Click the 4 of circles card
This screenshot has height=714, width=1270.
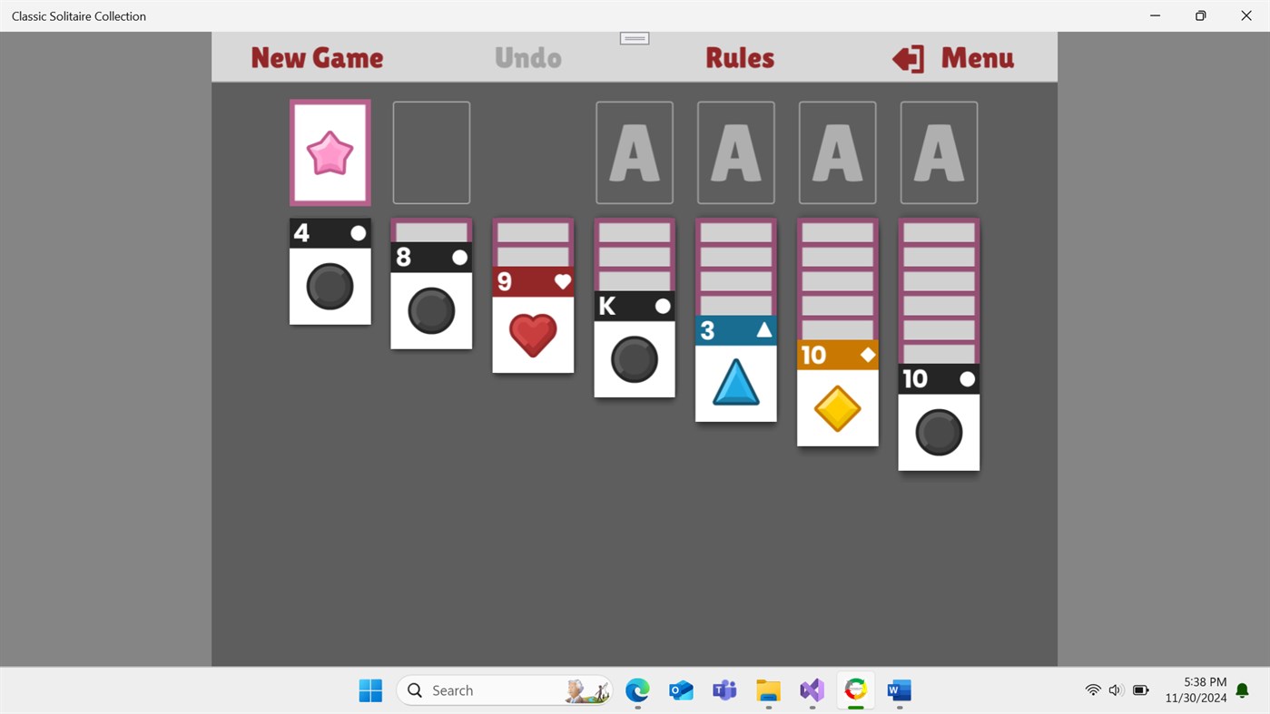tap(330, 272)
